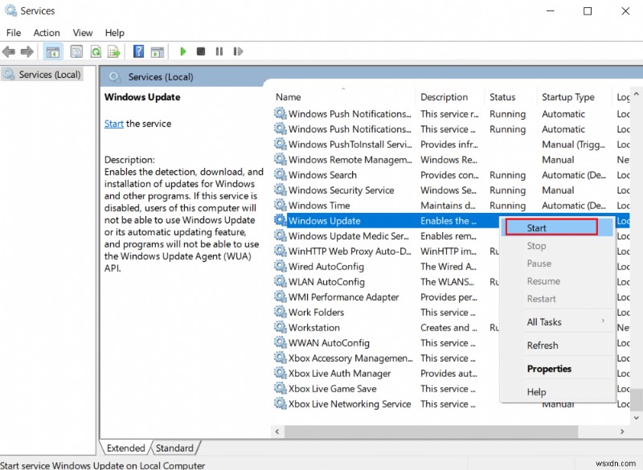Select the Windows Search service entry
Image resolution: width=643 pixels, height=470 pixels.
tap(322, 174)
